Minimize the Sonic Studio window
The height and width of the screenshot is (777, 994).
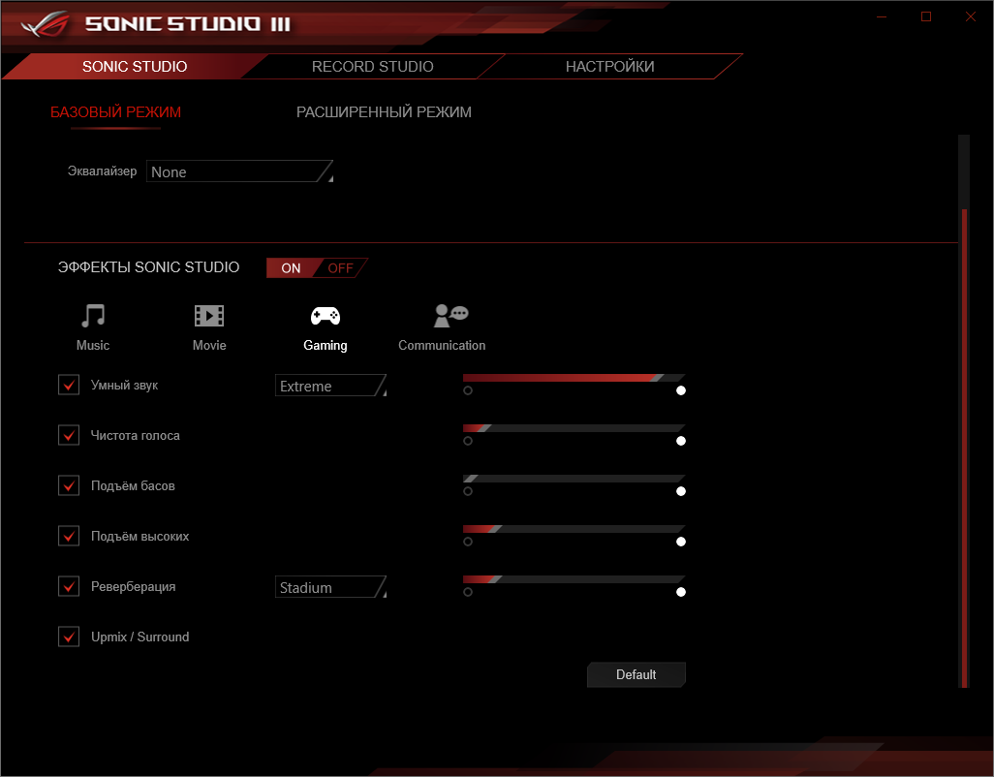tap(882, 16)
